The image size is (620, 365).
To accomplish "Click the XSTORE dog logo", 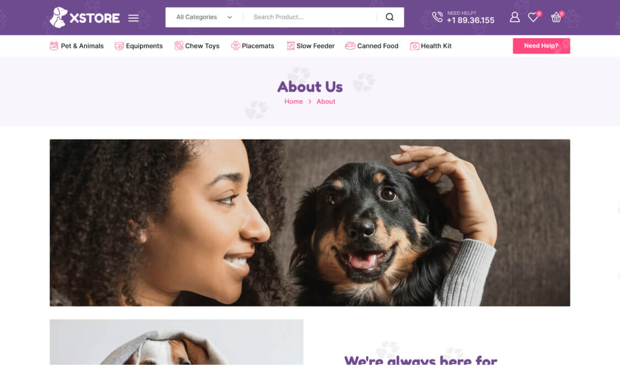I will (85, 18).
